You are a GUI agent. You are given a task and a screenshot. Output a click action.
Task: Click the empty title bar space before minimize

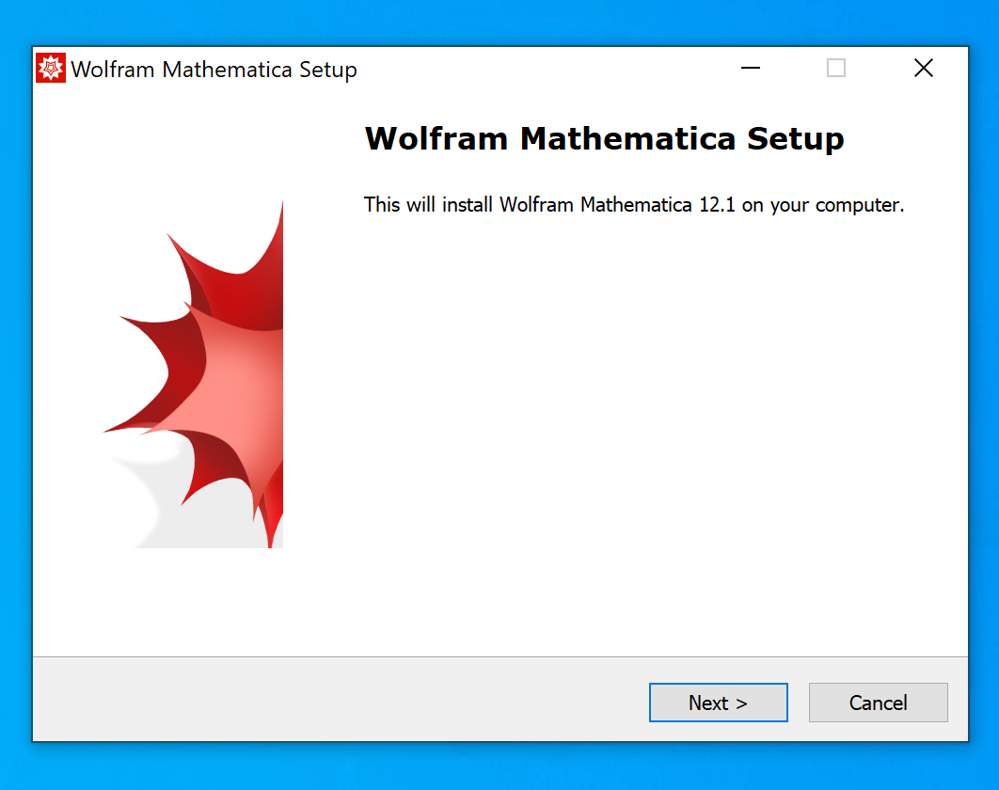[x=546, y=69]
